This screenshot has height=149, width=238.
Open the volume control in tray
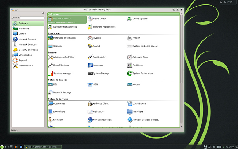point(214,147)
